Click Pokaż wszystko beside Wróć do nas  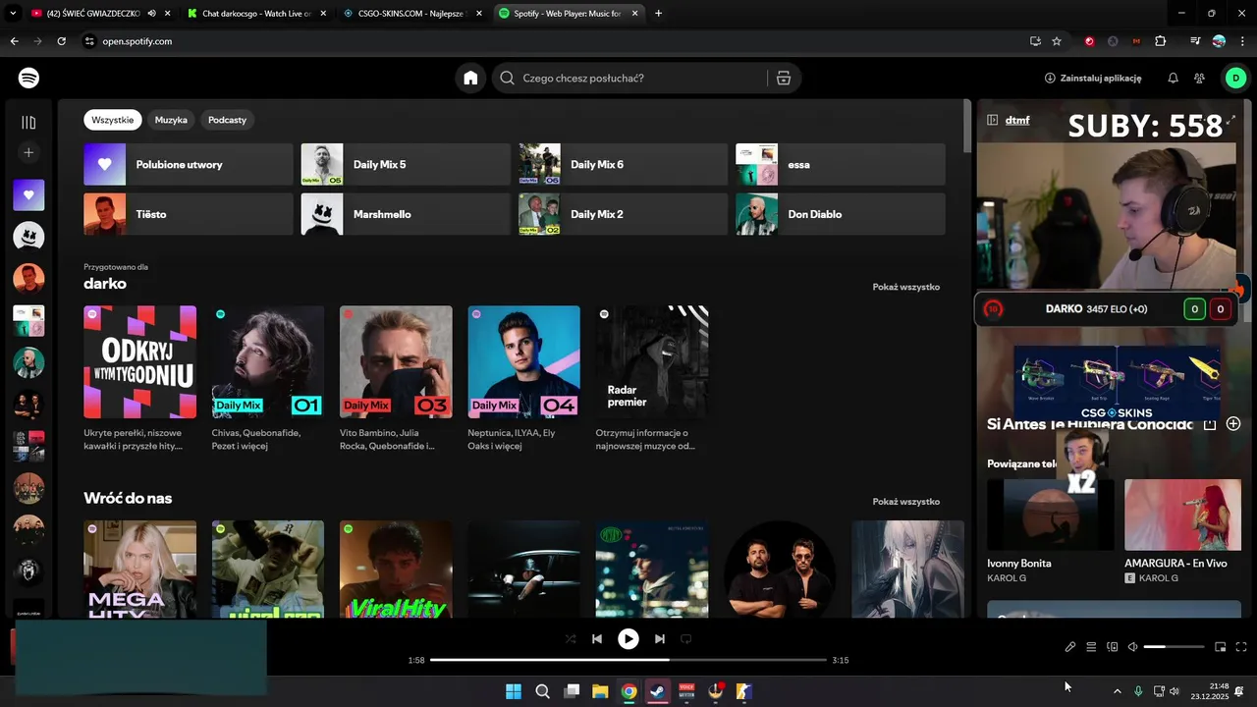tap(906, 502)
